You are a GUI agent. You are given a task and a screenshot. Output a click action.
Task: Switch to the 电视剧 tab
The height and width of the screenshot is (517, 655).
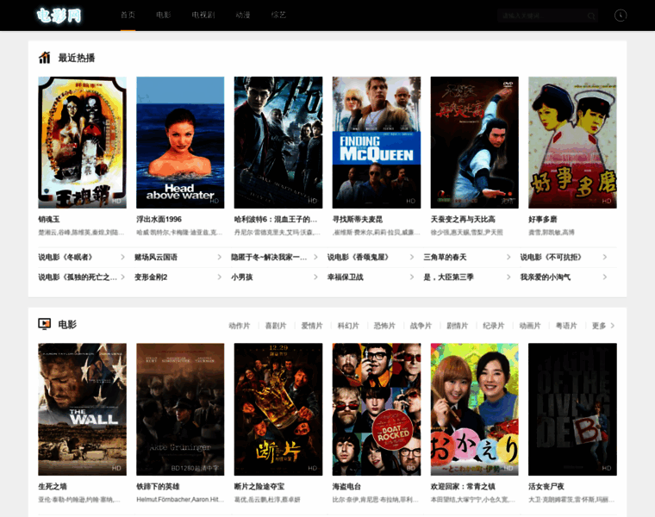[x=203, y=15]
